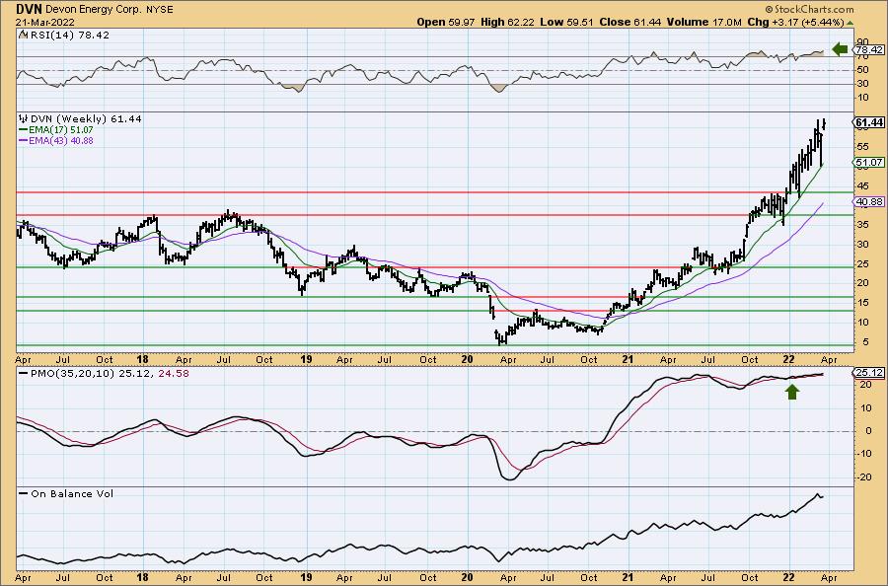Click year label 21 beneath the price panel

click(x=627, y=359)
